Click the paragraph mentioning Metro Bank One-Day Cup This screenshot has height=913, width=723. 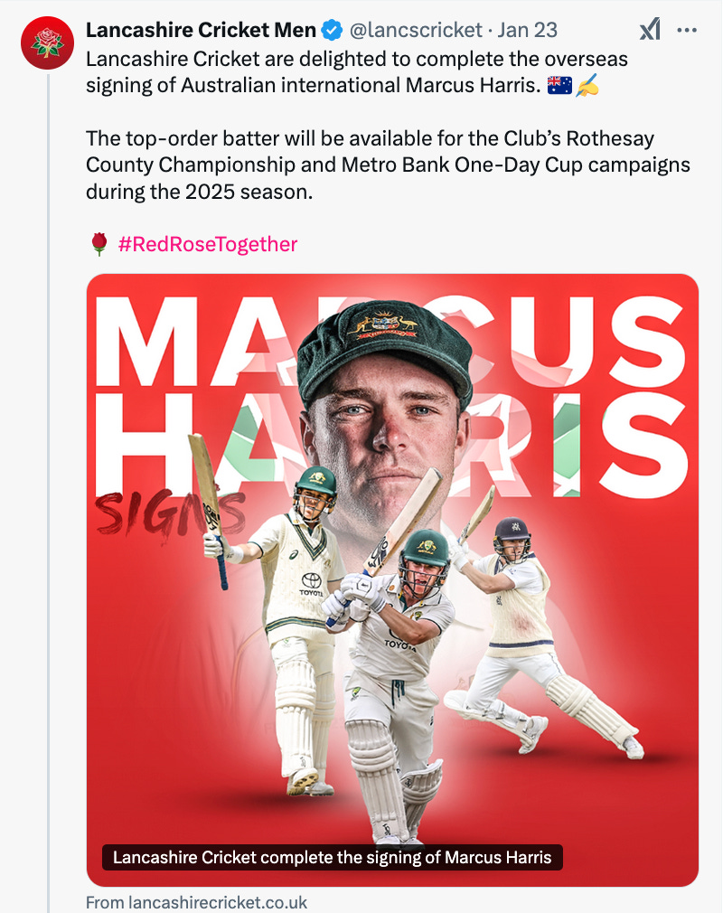coord(388,165)
